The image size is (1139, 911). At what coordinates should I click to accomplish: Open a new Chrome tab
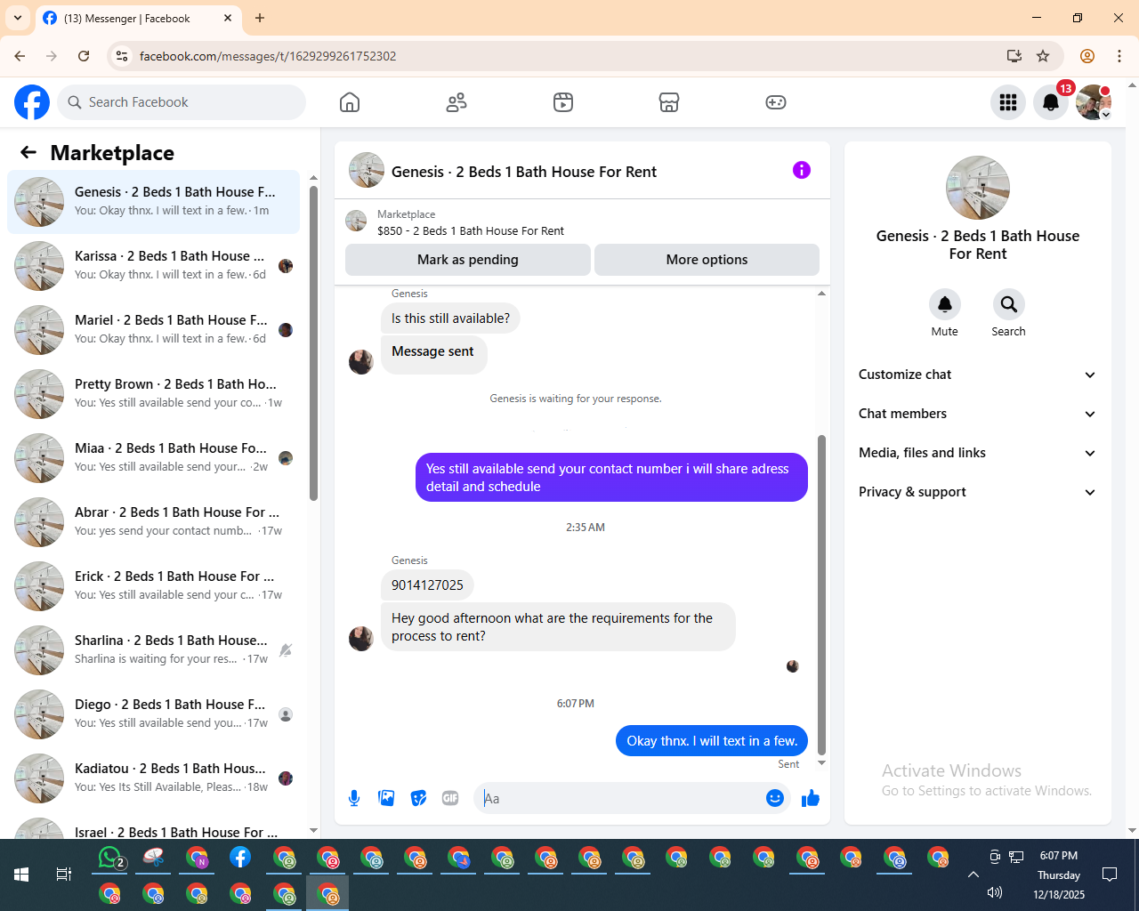(260, 18)
